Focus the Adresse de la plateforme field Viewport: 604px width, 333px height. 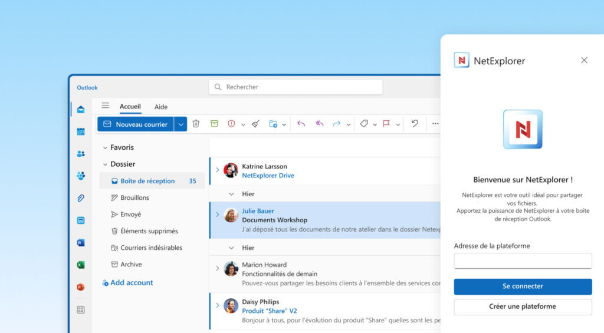click(523, 261)
